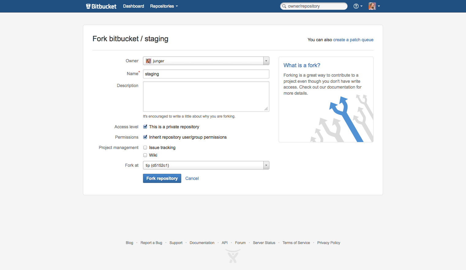Open the Fork at revision dropdown
466x270 pixels.
[x=266, y=165]
